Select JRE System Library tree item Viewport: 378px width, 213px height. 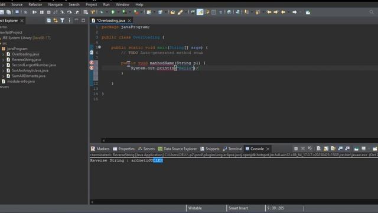pos(25,38)
